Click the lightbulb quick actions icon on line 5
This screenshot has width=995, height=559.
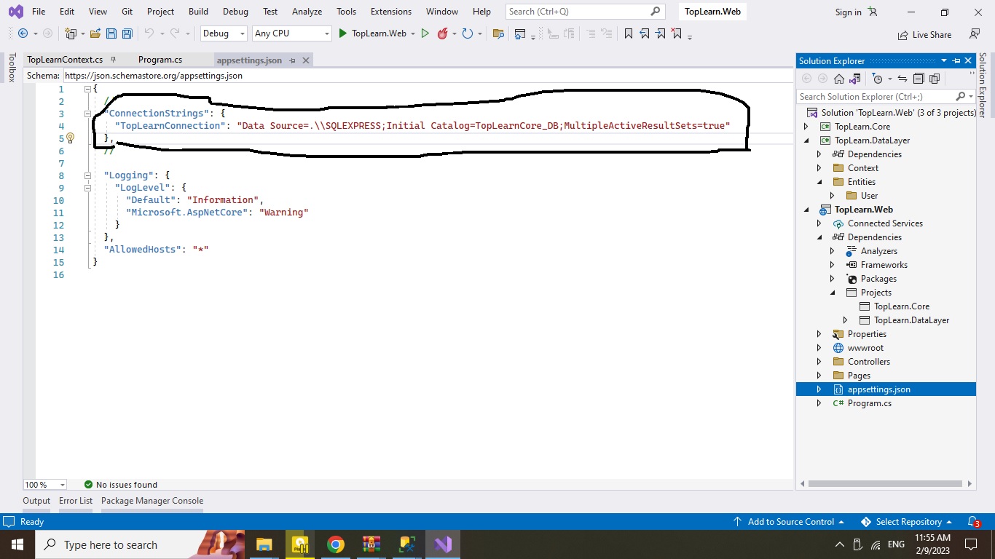point(70,138)
